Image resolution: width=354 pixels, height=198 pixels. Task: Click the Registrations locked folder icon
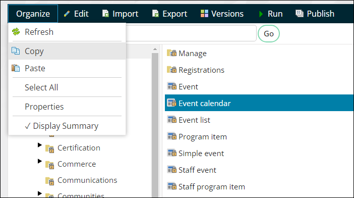(171, 70)
